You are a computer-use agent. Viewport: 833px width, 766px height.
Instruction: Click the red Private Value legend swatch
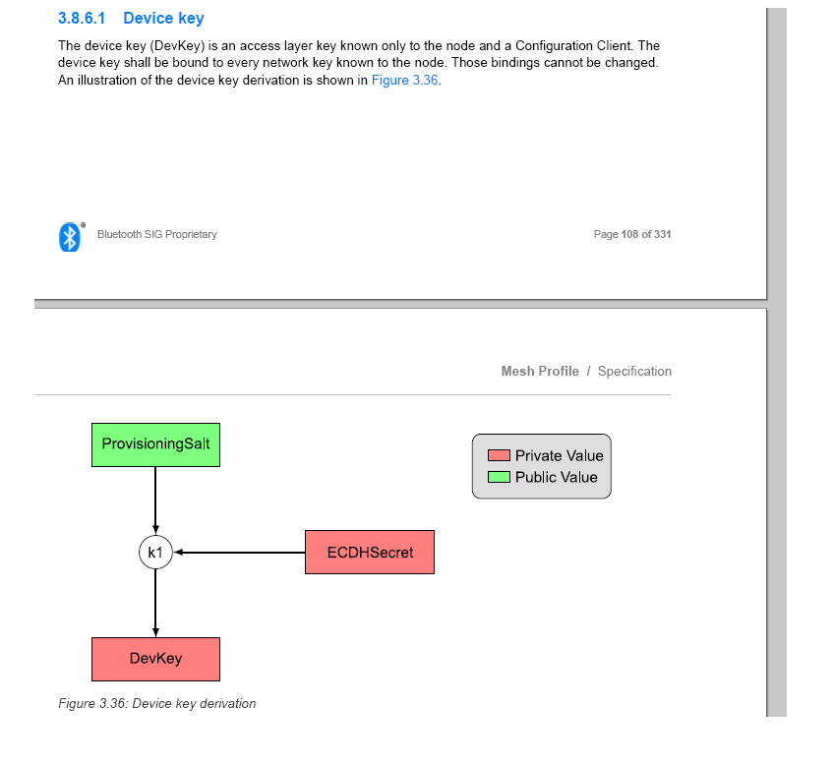pyautogui.click(x=499, y=455)
